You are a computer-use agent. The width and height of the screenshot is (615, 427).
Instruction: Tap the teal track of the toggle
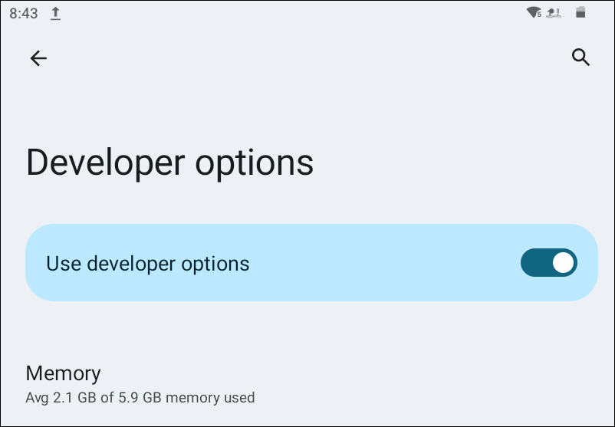pyautogui.click(x=534, y=263)
